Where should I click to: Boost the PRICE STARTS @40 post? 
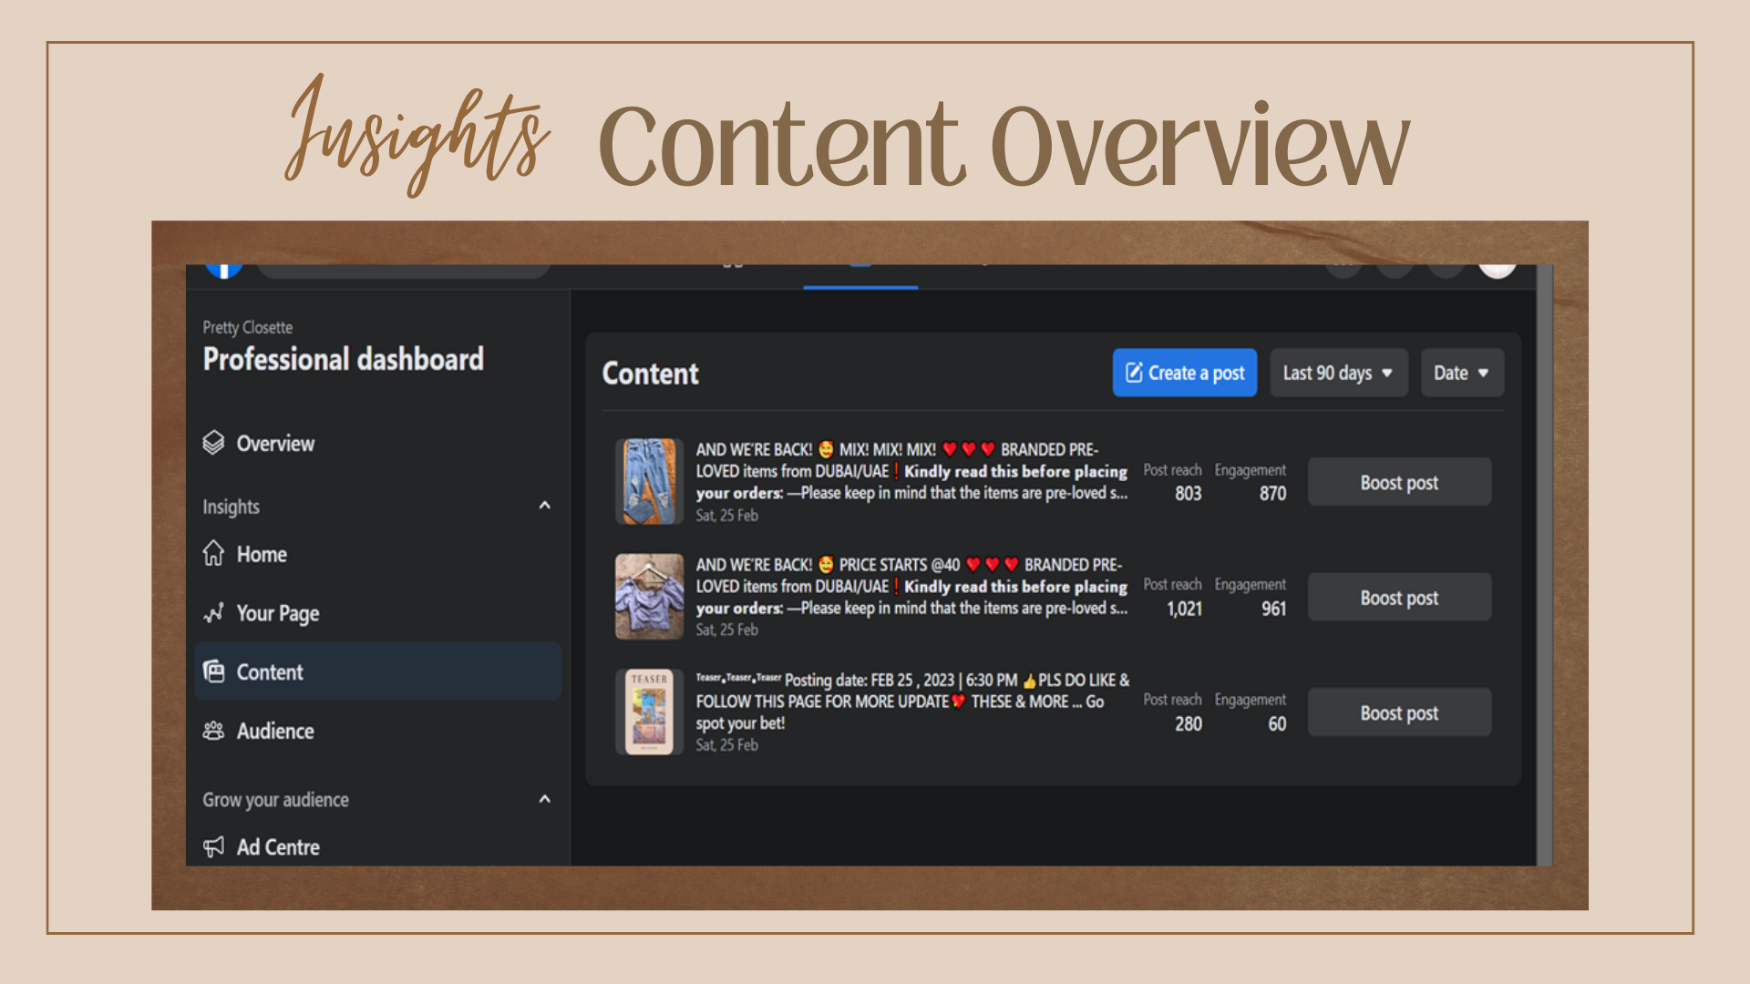point(1399,598)
